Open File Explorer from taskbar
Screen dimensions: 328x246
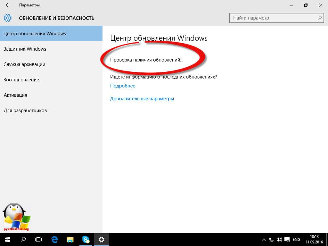click(x=70, y=240)
